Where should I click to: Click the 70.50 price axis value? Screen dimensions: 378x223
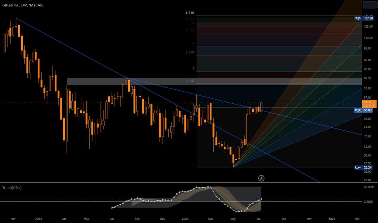[368, 78]
